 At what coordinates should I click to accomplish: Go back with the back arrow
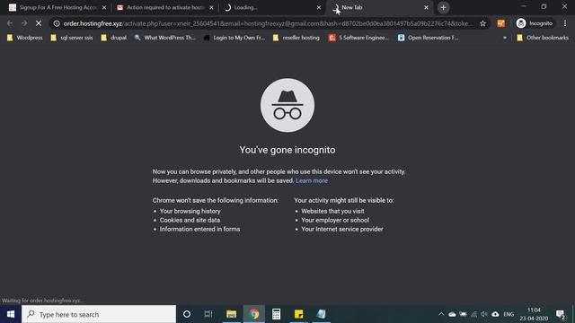(x=10, y=23)
